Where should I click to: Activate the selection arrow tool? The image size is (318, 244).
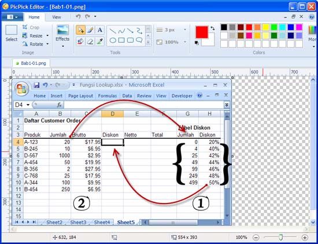tap(81, 30)
